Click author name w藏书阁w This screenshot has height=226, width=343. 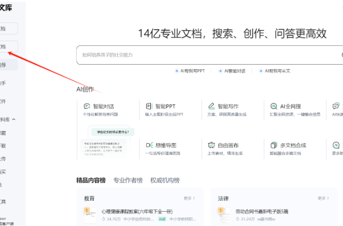(266, 219)
